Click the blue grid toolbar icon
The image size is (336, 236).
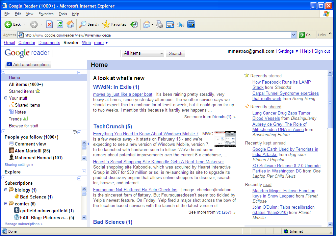point(191,24)
